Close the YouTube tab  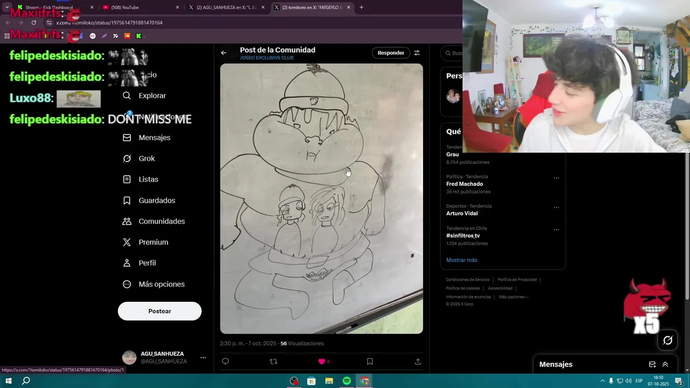(177, 8)
